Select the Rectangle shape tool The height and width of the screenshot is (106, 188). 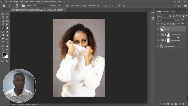point(3,46)
